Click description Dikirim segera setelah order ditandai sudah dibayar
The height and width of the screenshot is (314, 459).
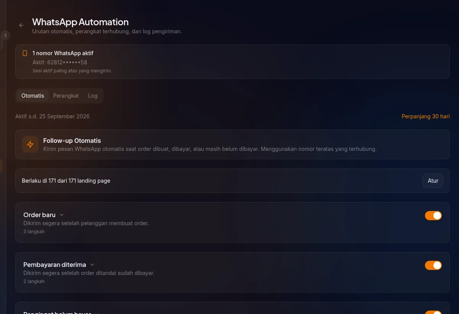click(x=89, y=273)
